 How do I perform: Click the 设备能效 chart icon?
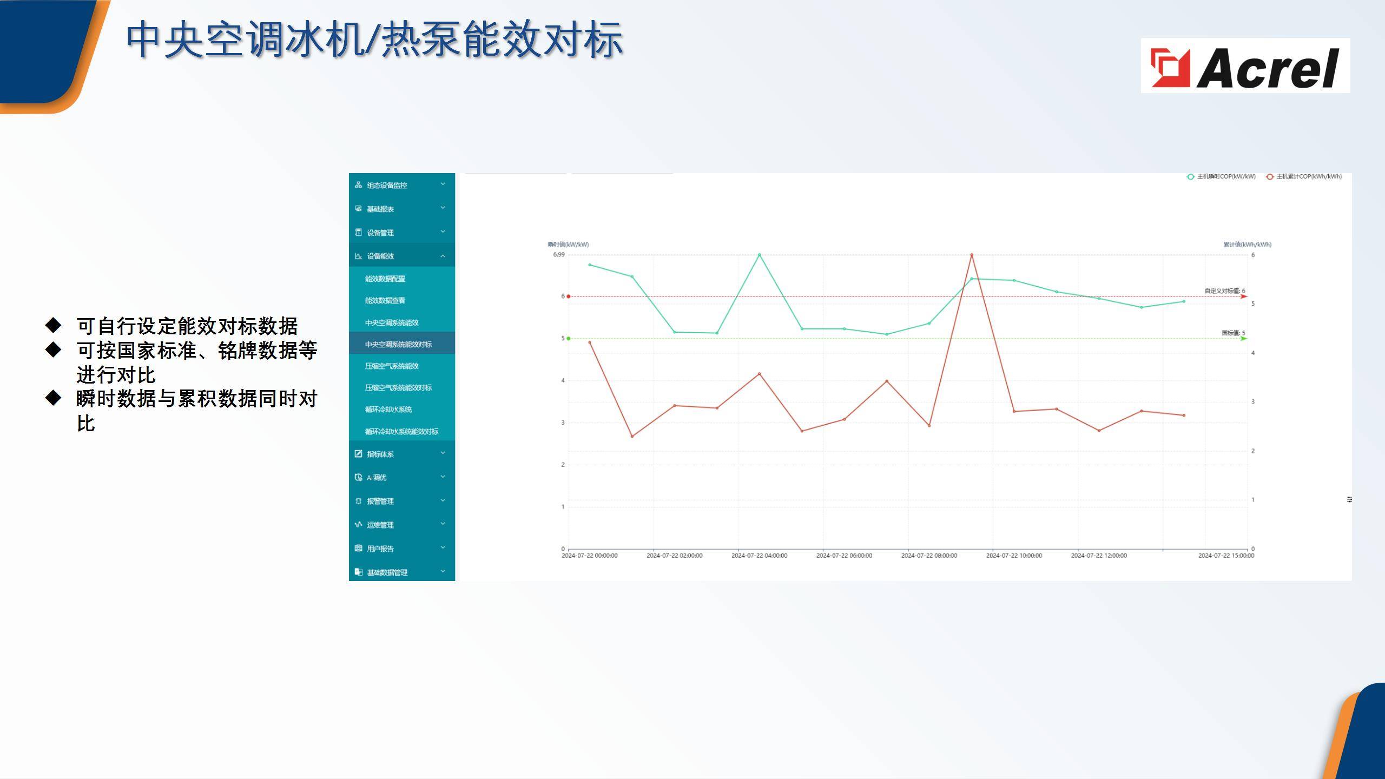(358, 256)
